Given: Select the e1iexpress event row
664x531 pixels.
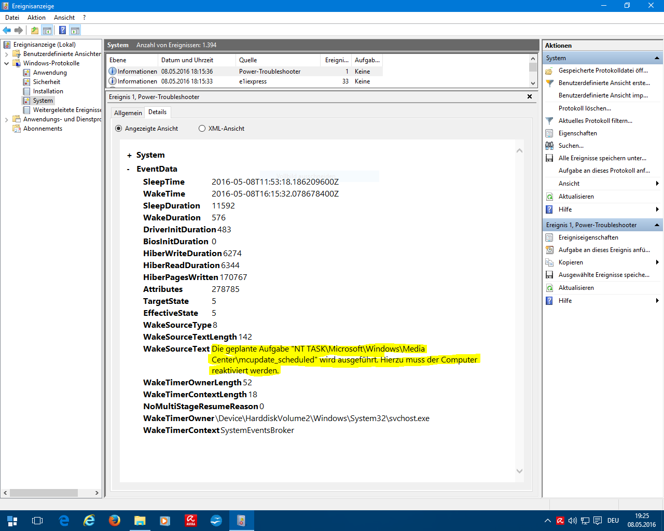Looking at the screenshot, I should coord(244,81).
